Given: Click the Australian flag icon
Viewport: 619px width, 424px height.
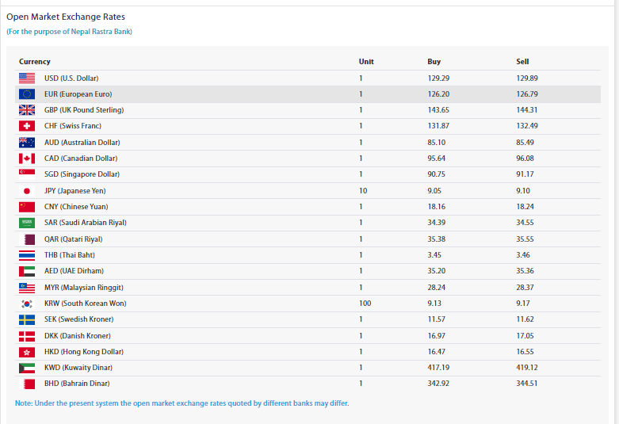Looking at the screenshot, I should point(27,142).
